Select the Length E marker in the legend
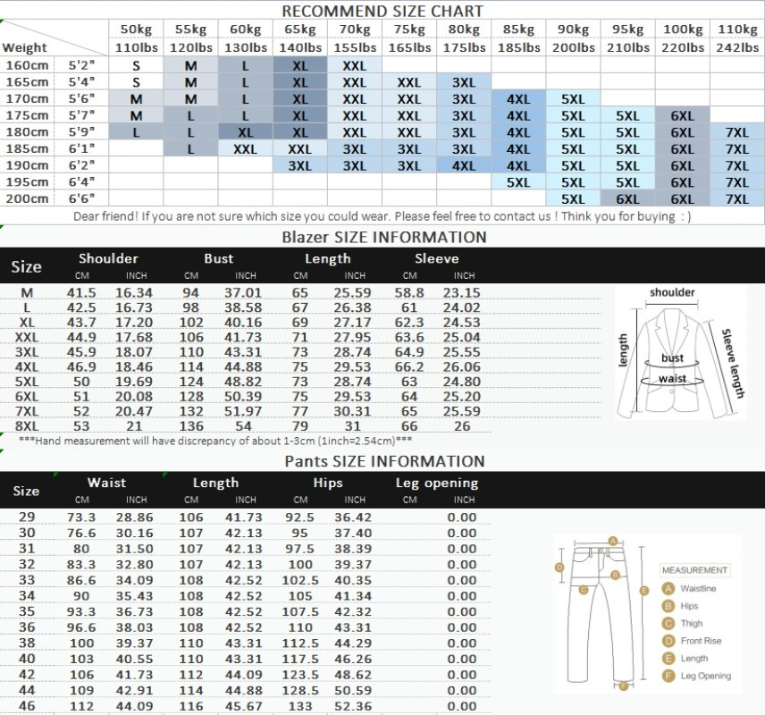The width and height of the screenshot is (765, 715). tap(667, 658)
